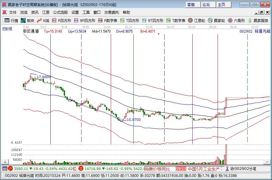Select the P四方形 tool

62,20
